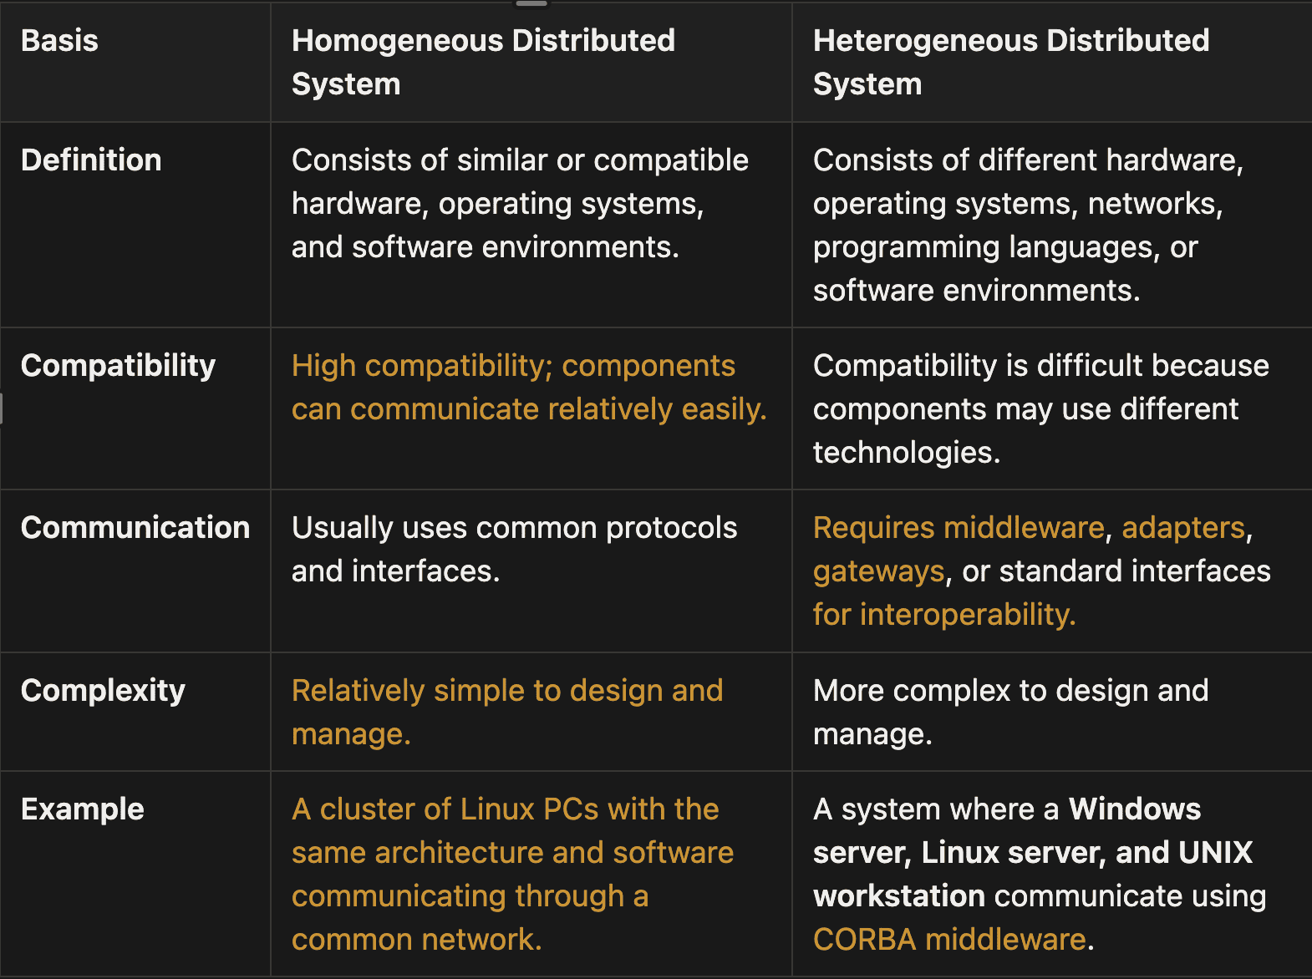Click the 'gateways' highlighted word

[x=879, y=571]
